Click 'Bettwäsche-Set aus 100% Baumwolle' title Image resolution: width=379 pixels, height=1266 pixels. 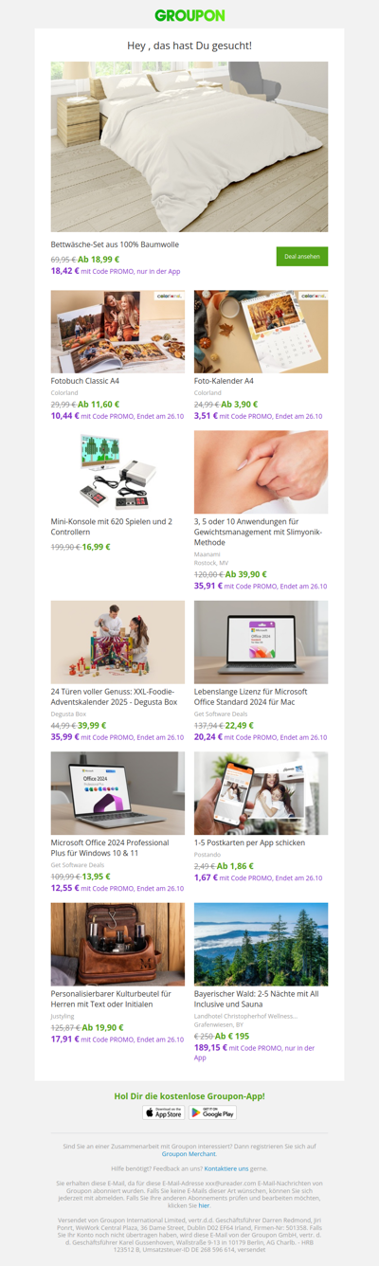coord(115,244)
